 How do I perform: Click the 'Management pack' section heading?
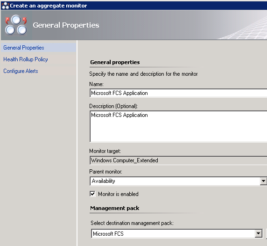click(115, 208)
